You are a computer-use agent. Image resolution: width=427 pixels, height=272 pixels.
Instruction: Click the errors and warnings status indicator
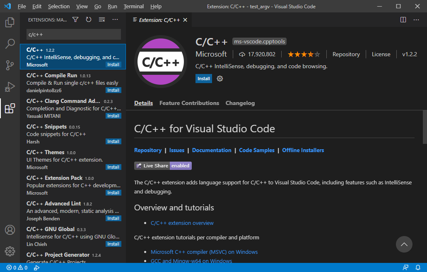tap(17, 267)
